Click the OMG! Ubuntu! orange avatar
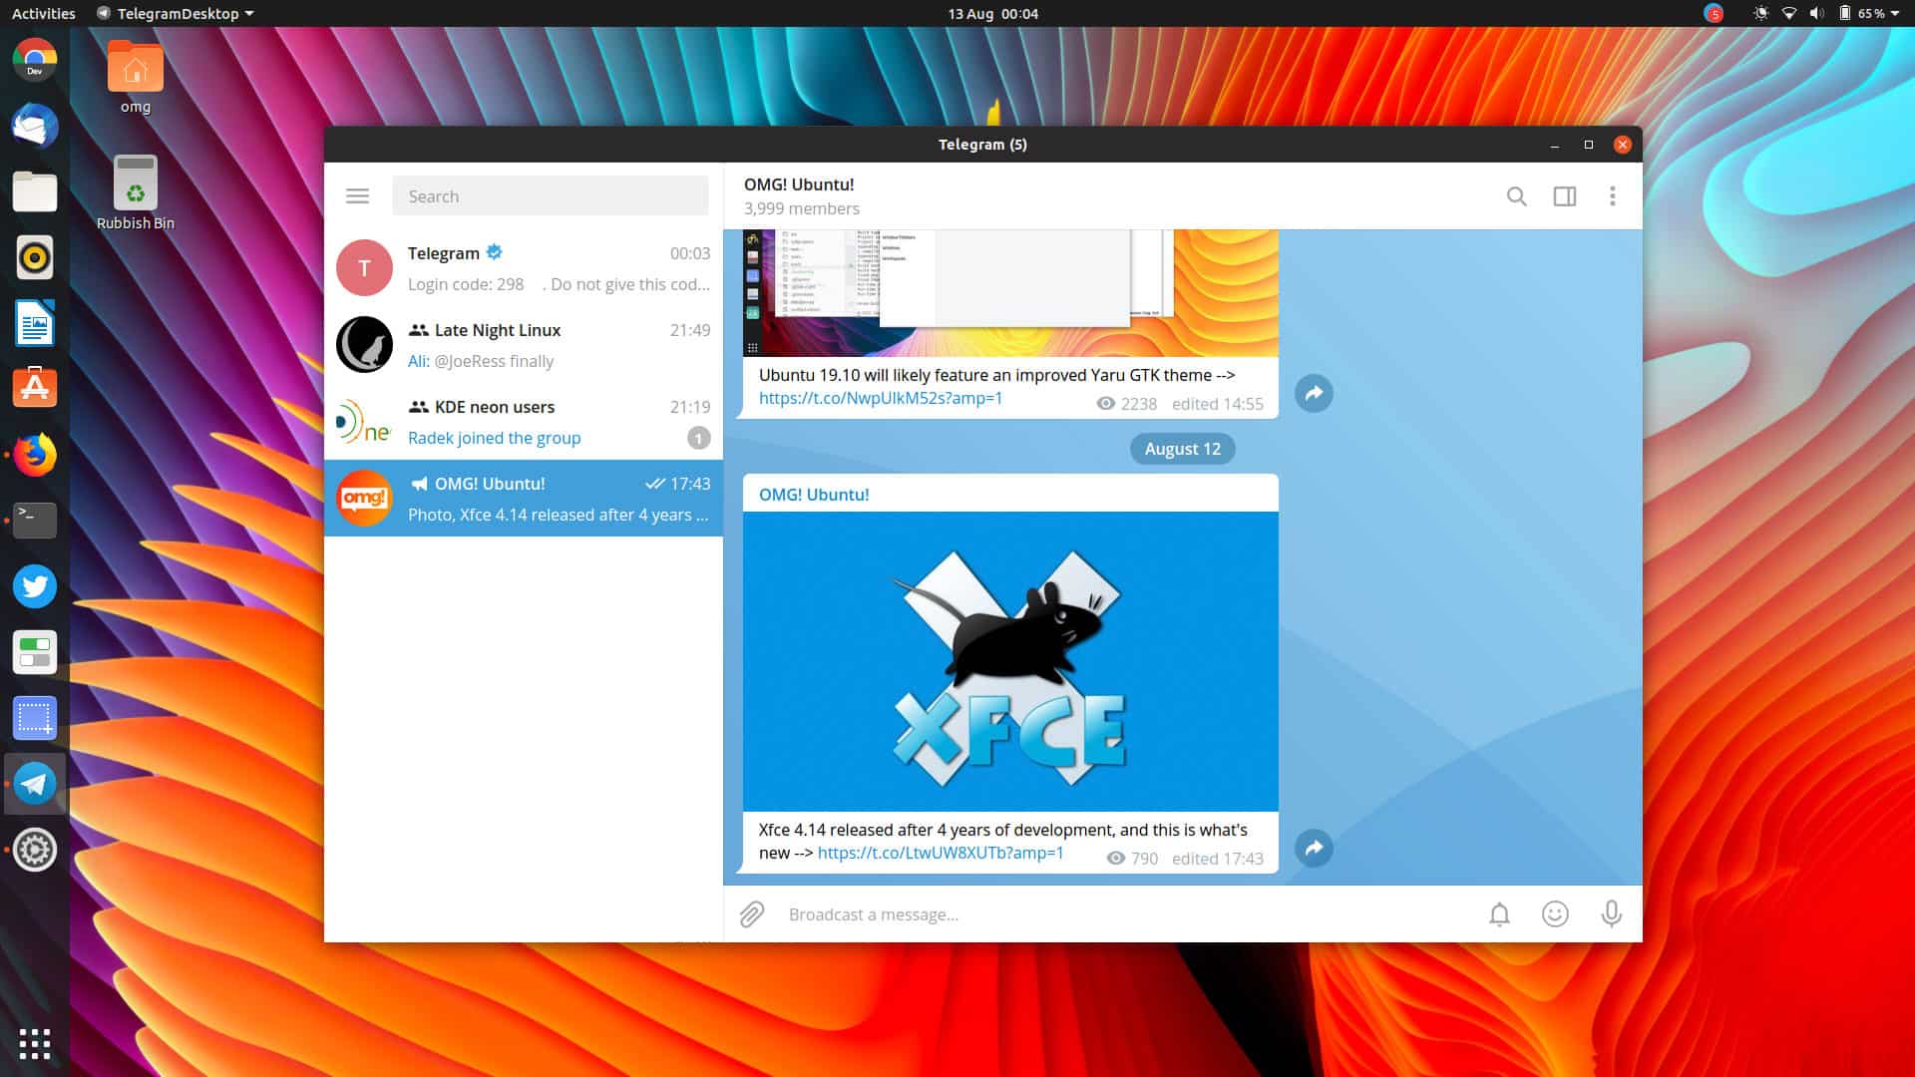This screenshot has width=1915, height=1077. tap(364, 499)
